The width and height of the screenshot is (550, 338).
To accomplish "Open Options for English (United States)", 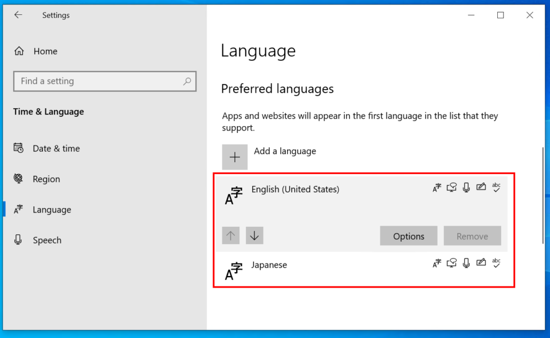I will click(408, 235).
